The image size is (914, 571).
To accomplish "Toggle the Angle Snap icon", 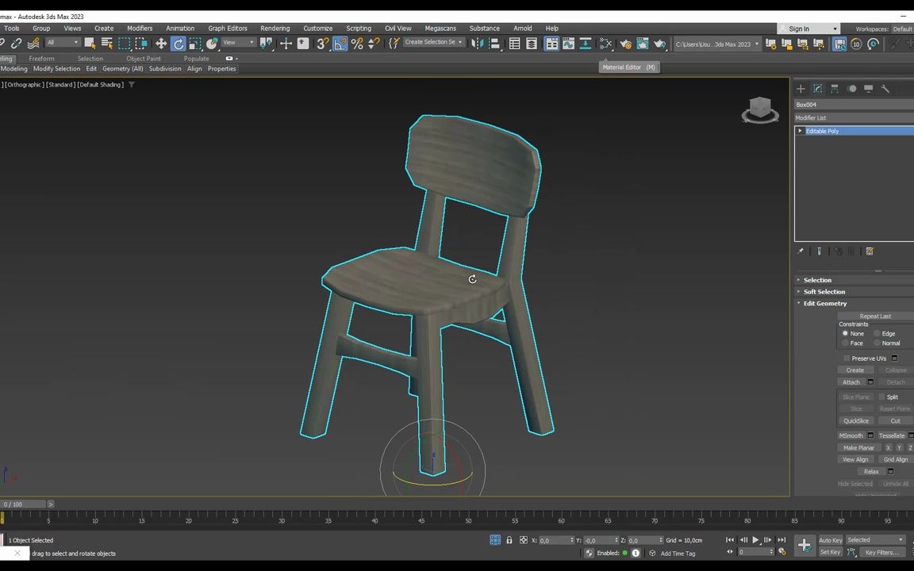I will coord(340,44).
